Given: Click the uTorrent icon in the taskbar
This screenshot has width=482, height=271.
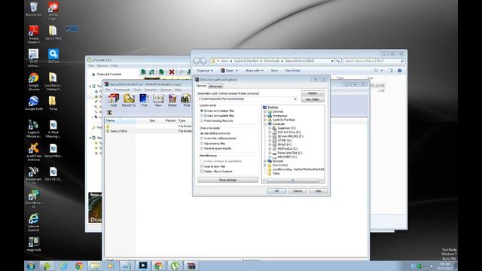Looking at the screenshot, I should pos(175,266).
